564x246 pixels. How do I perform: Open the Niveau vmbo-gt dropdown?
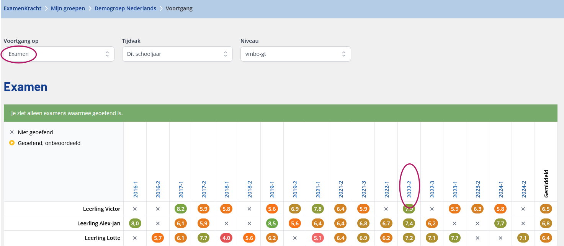pos(296,54)
